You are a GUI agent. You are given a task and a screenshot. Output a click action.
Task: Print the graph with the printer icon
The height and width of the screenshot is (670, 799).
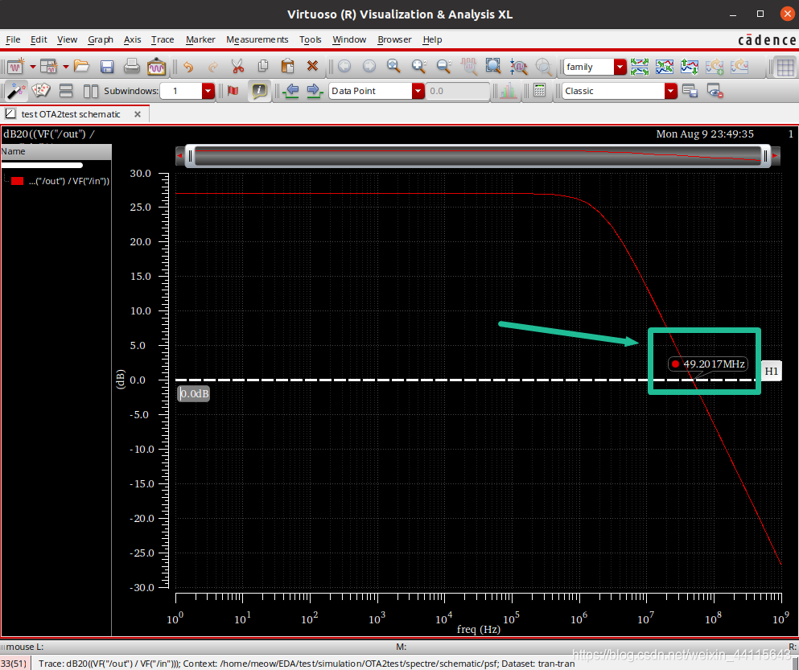[x=132, y=66]
